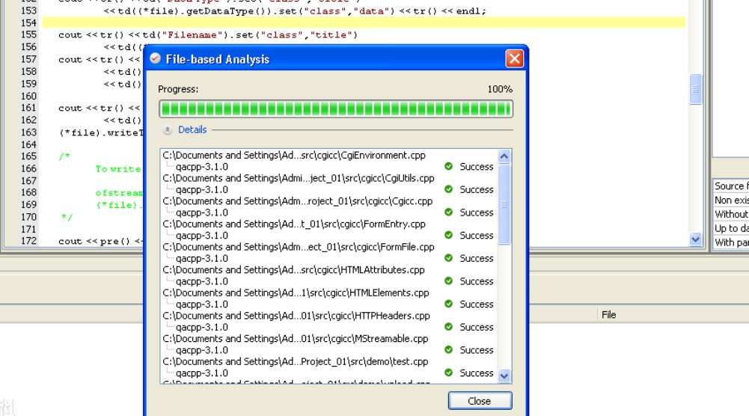Dismiss dialog with the red X button
Image resolution: width=749 pixels, height=416 pixels.
(x=514, y=59)
